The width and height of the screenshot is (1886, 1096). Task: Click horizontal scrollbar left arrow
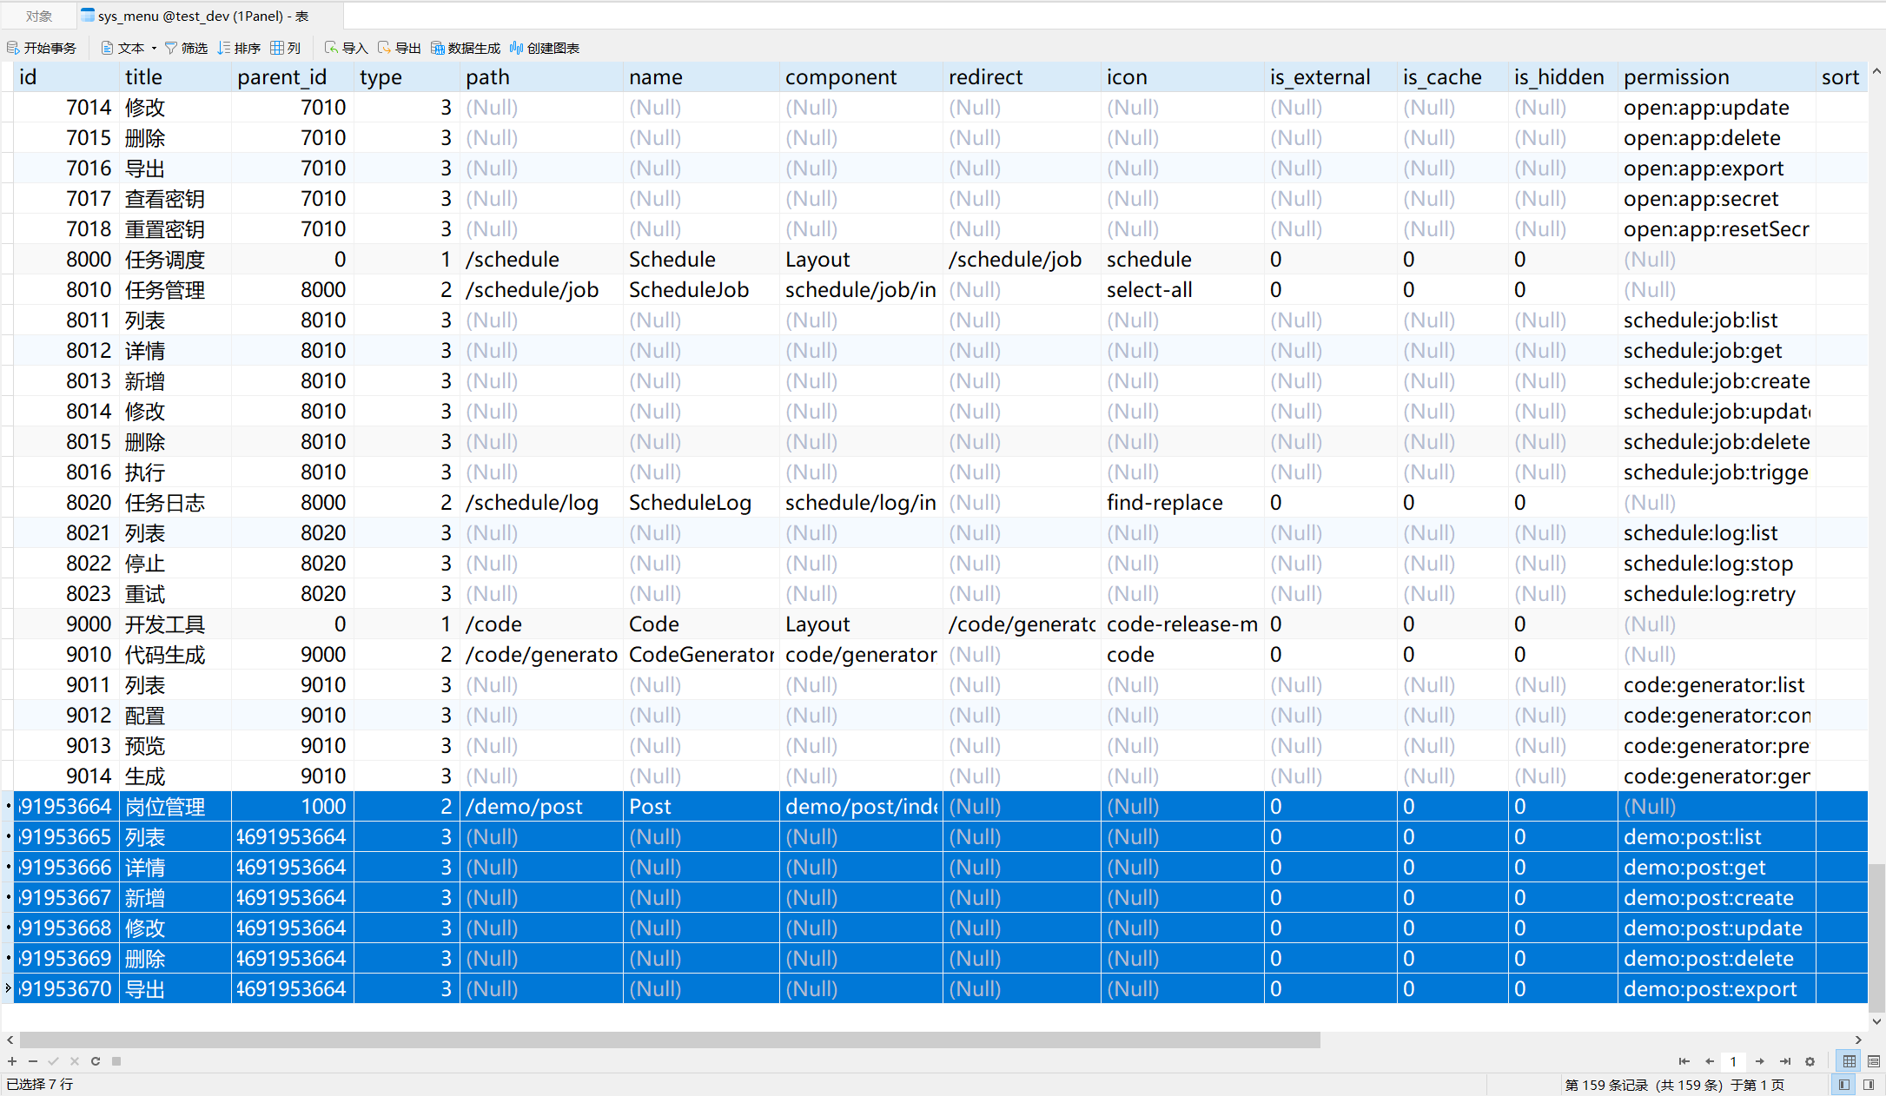pos(10,1040)
